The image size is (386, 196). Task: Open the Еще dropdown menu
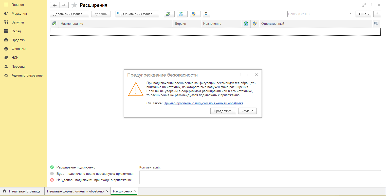(x=363, y=14)
